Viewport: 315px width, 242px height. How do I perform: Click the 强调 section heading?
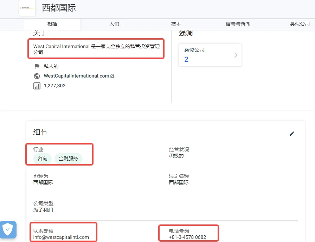coord(186,33)
